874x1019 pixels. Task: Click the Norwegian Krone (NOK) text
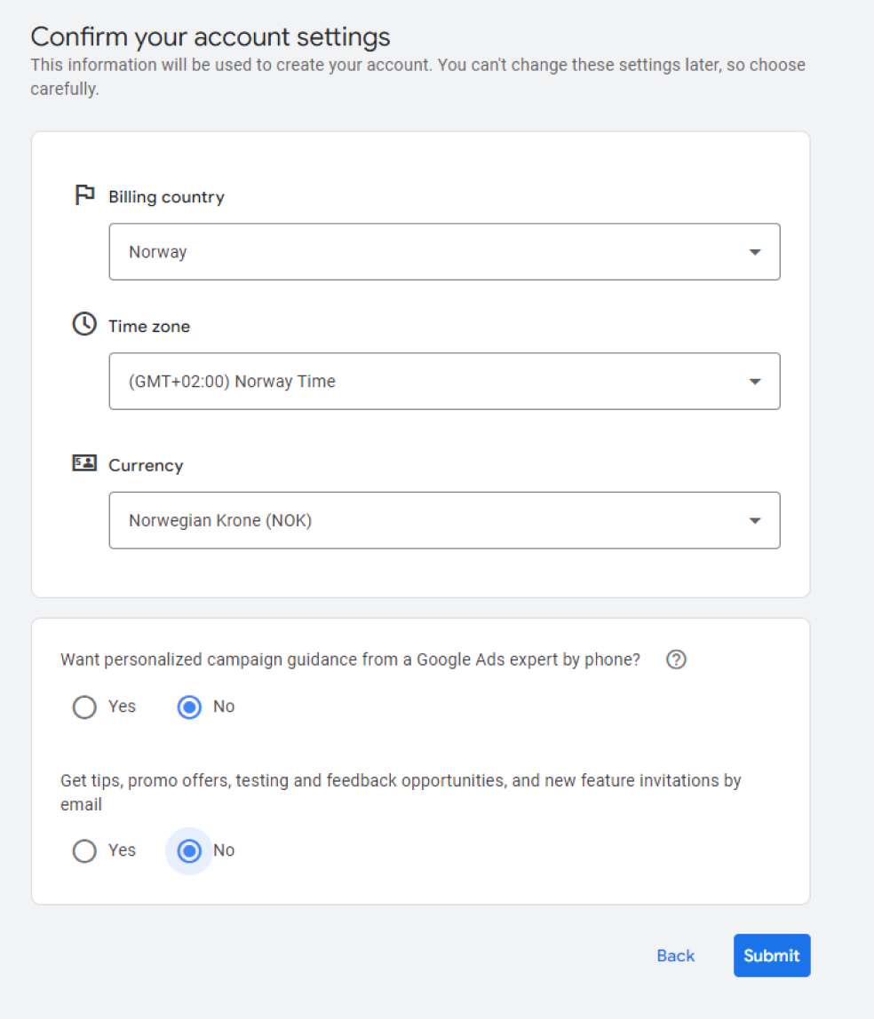220,521
